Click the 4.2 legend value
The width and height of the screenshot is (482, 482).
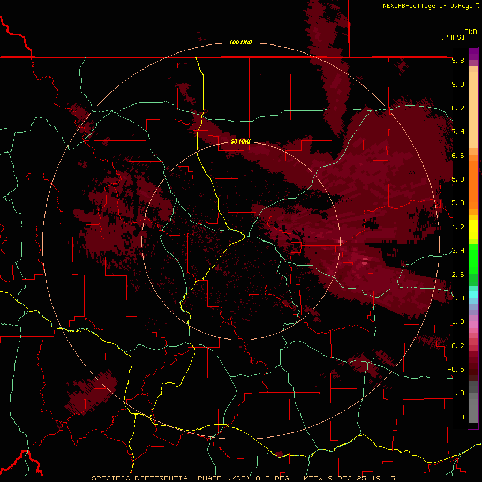[x=458, y=227]
